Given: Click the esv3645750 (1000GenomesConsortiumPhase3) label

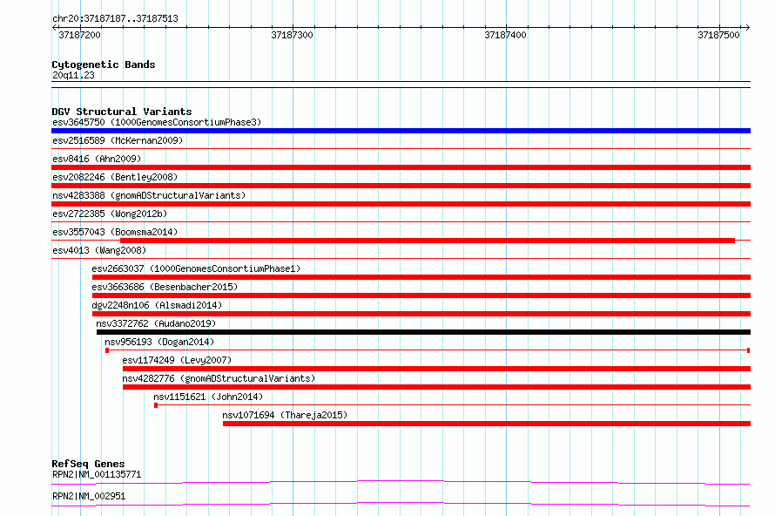Looking at the screenshot, I should point(157,122).
